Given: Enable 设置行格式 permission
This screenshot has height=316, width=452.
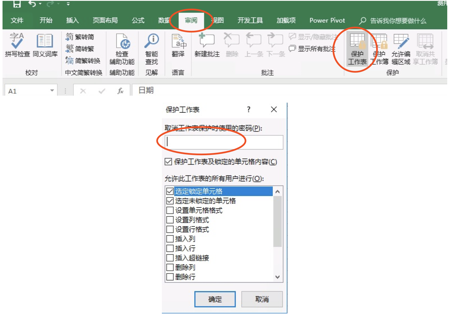Looking at the screenshot, I should (x=170, y=229).
